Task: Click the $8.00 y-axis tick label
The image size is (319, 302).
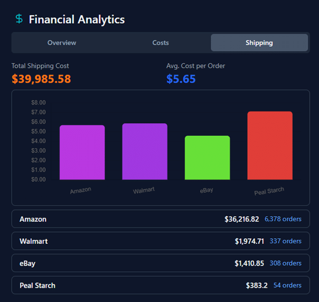Action: [x=38, y=102]
